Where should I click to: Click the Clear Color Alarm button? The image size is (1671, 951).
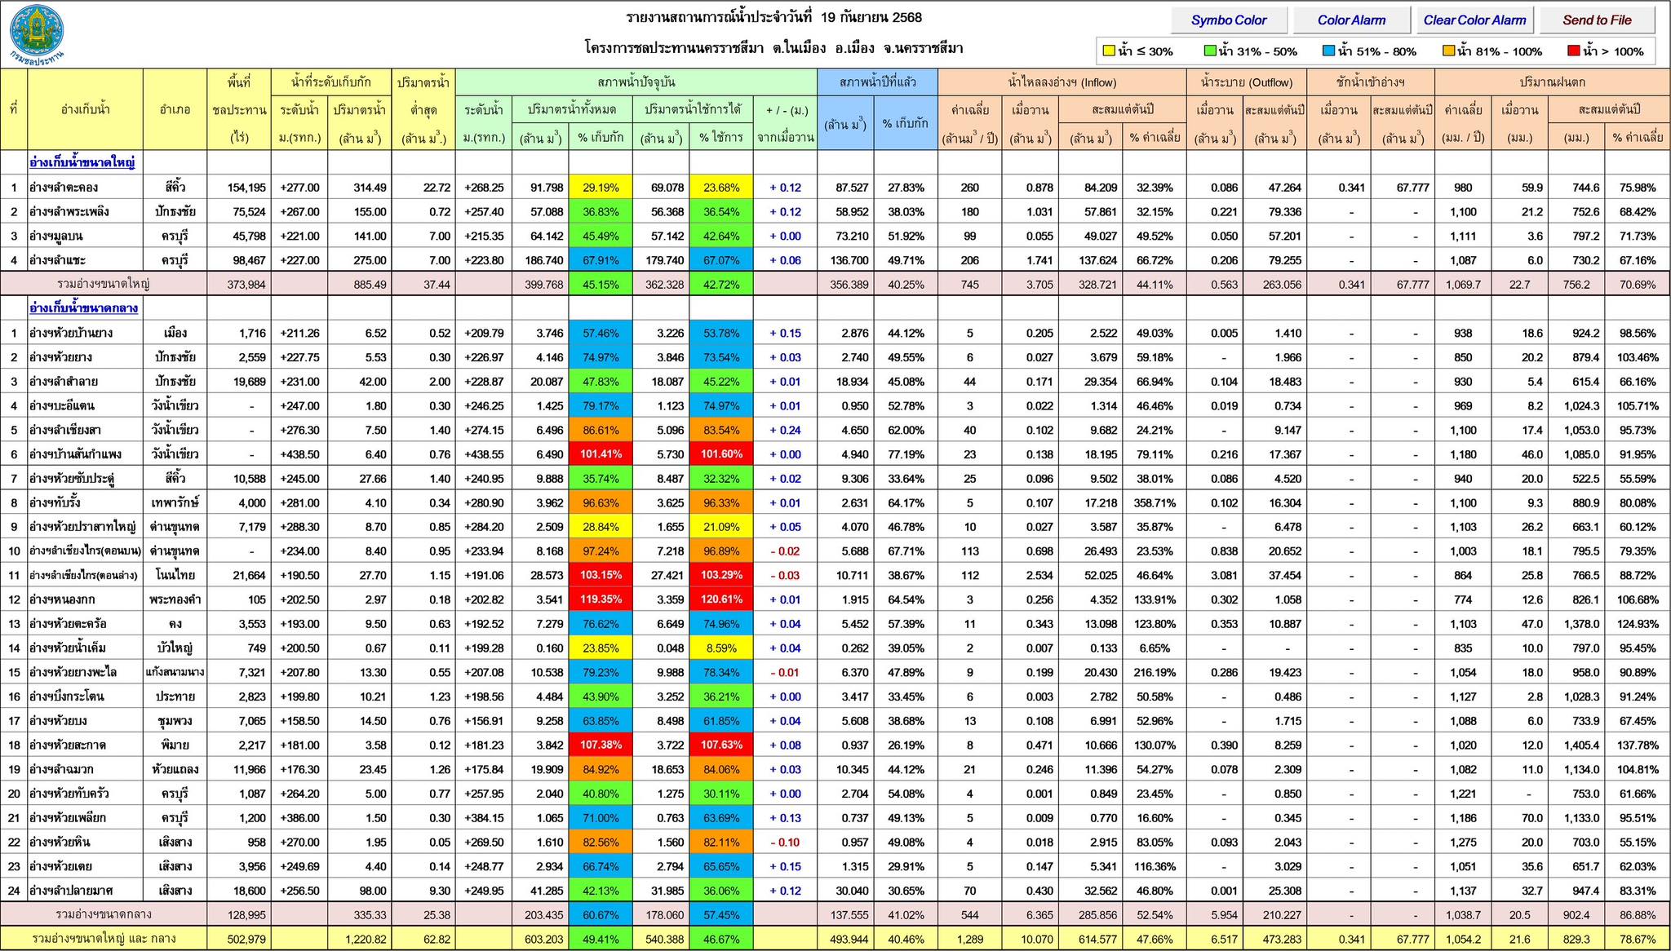click(1474, 20)
